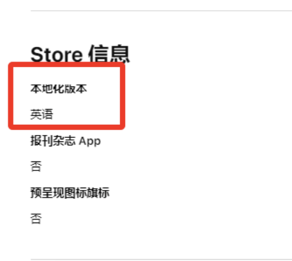Select the 本地化版本 field label
This screenshot has width=292, height=261.
coord(58,89)
